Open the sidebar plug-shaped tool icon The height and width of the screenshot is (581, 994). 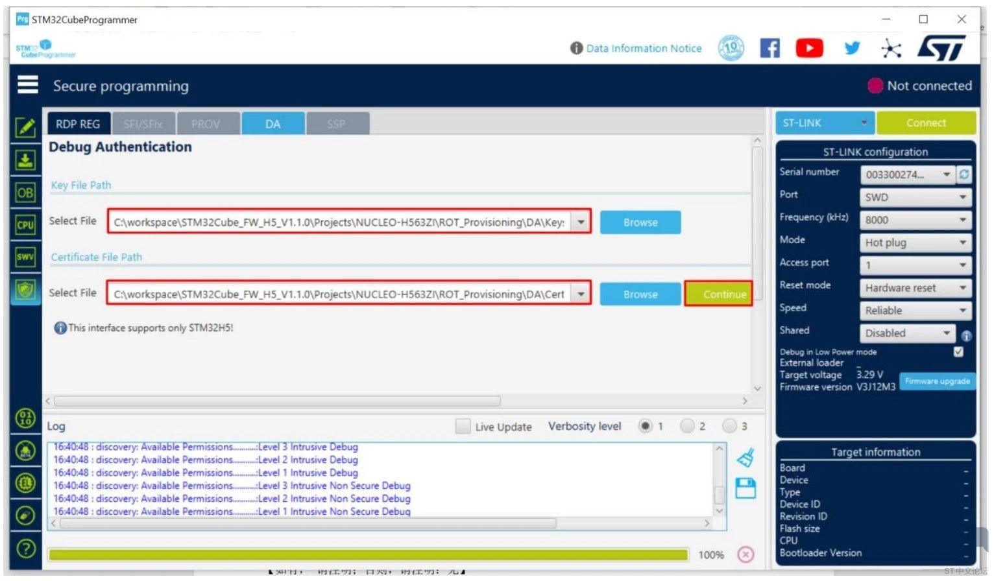tap(25, 516)
